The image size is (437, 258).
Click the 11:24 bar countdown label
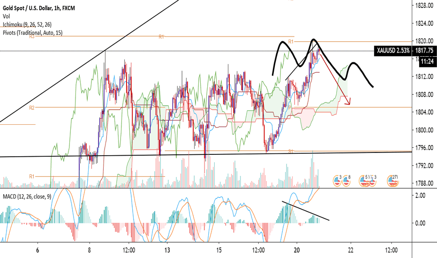pos(427,61)
